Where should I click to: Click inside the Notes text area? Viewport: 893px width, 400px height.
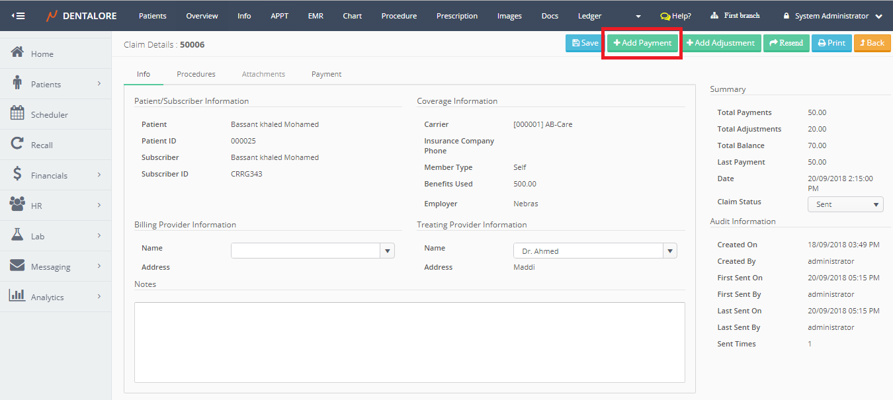click(x=409, y=342)
